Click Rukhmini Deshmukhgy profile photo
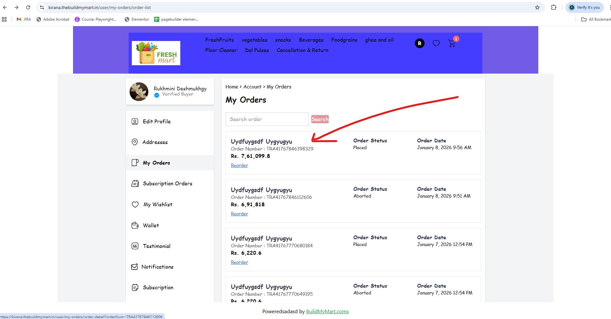Viewport: 611px width, 319px height. [x=139, y=92]
